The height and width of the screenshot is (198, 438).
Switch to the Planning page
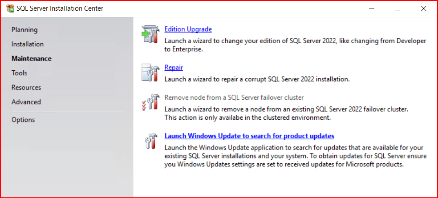24,30
